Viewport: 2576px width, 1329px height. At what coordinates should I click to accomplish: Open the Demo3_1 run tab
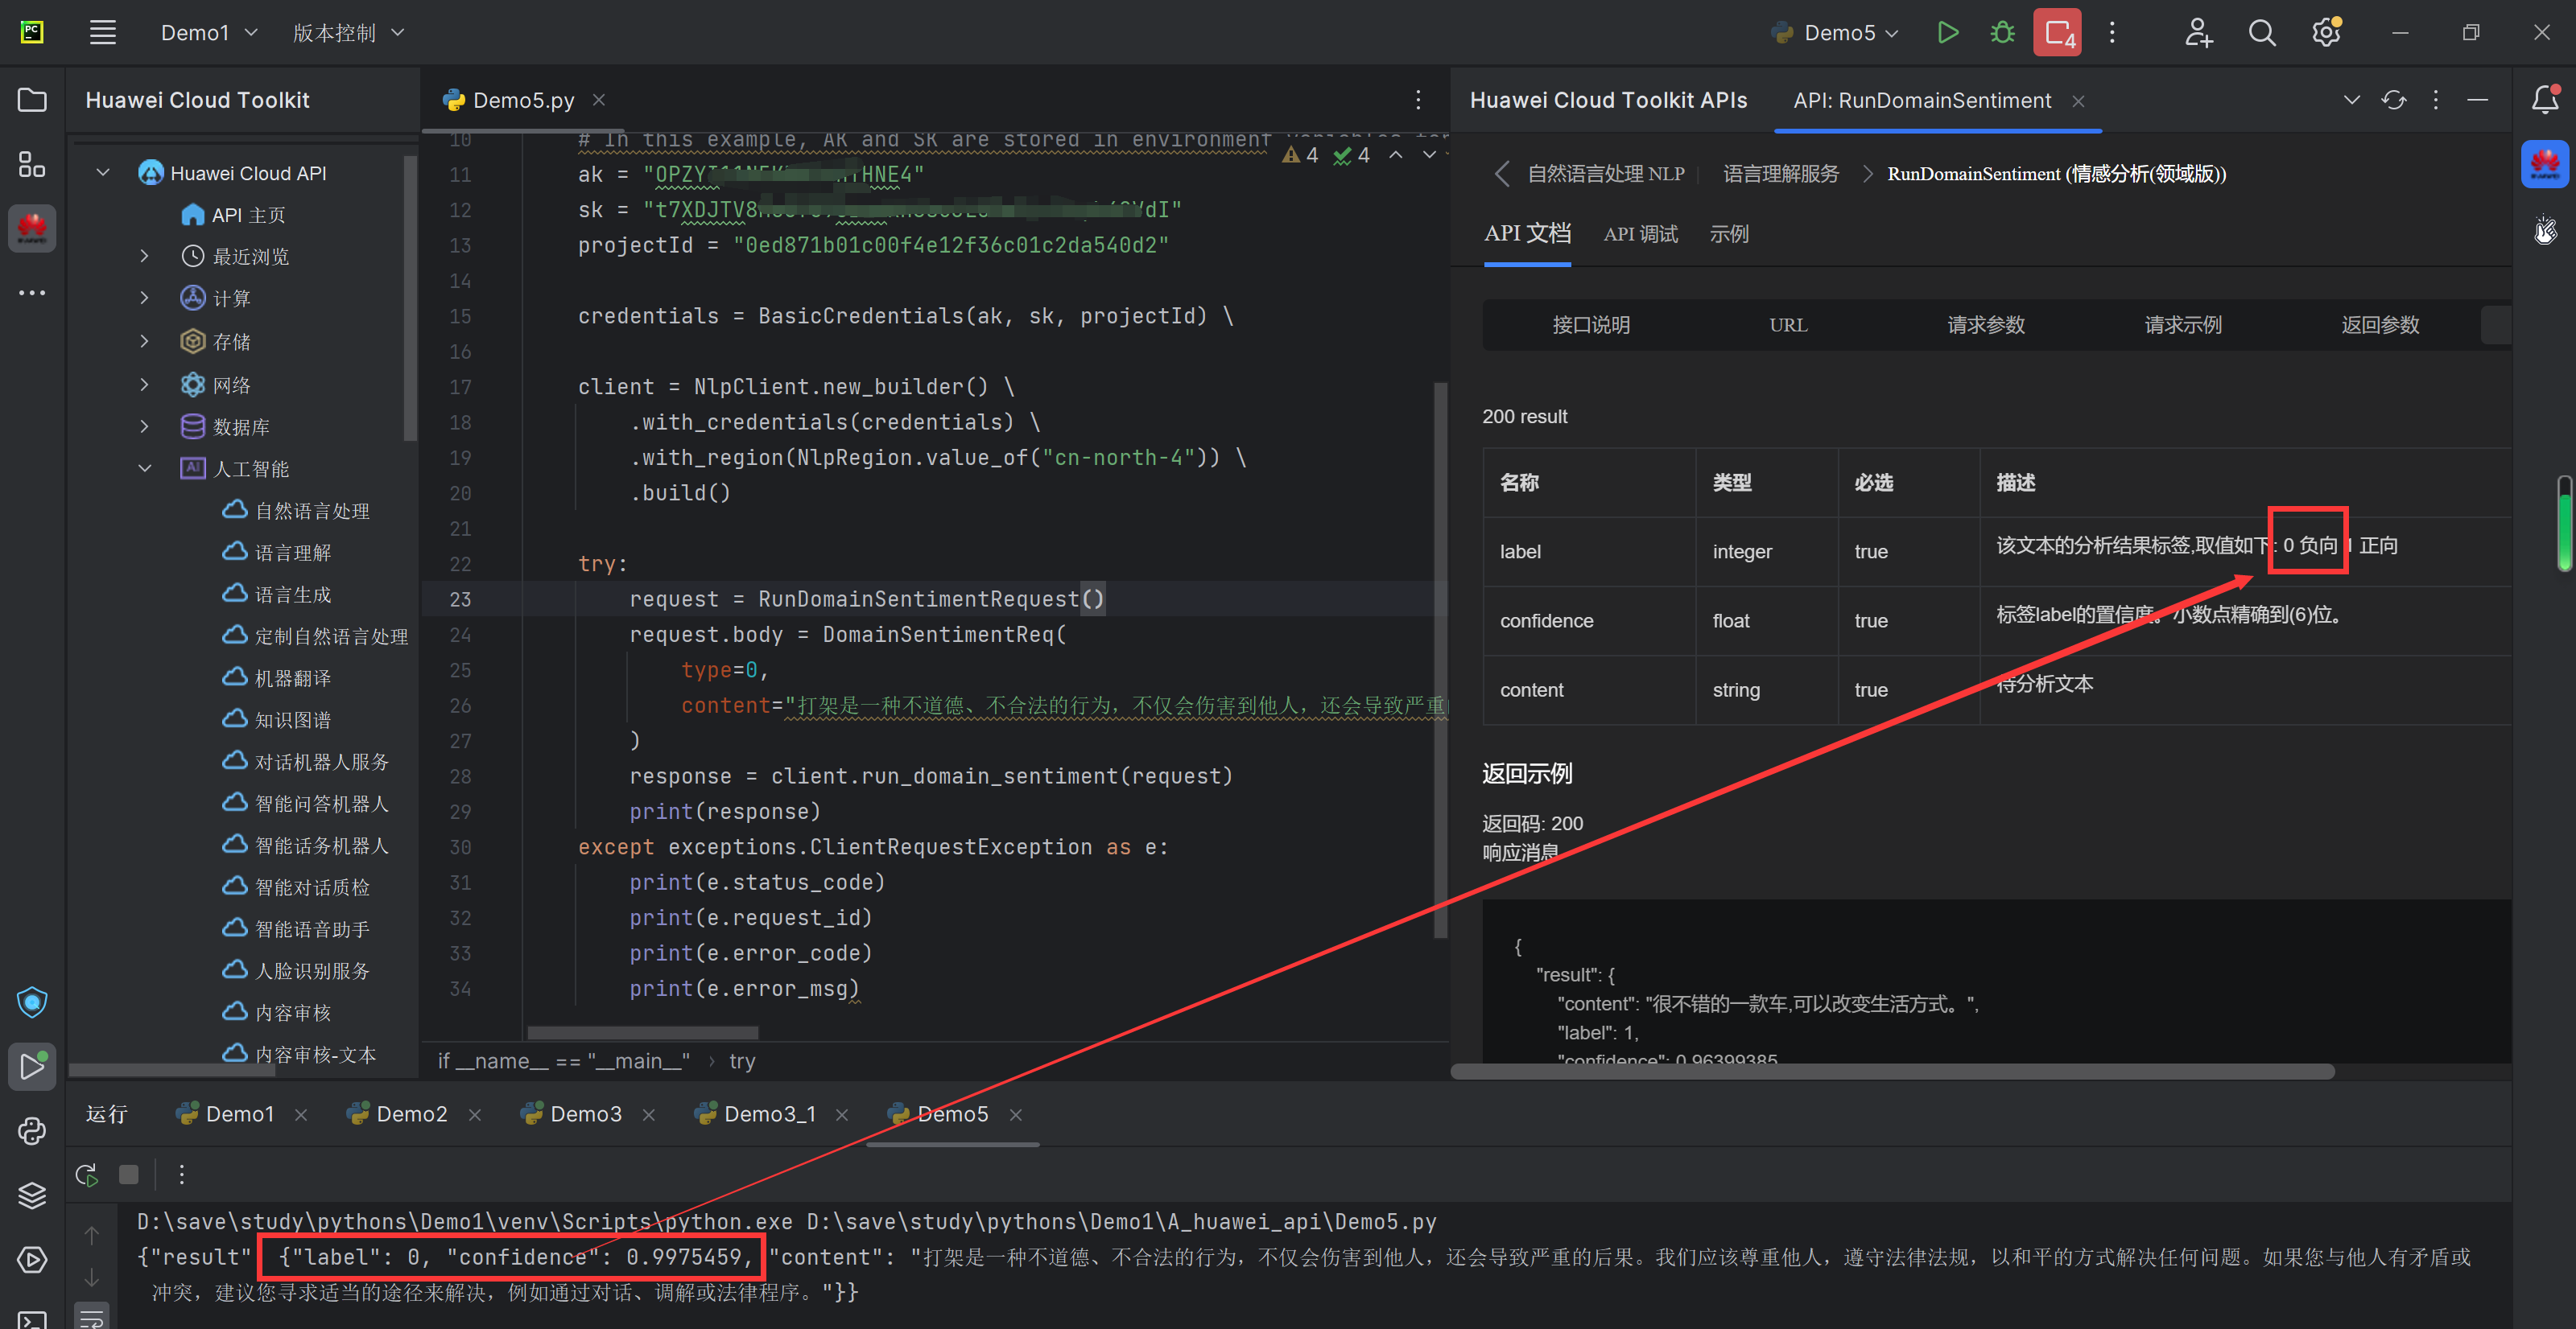pyautogui.click(x=770, y=1114)
